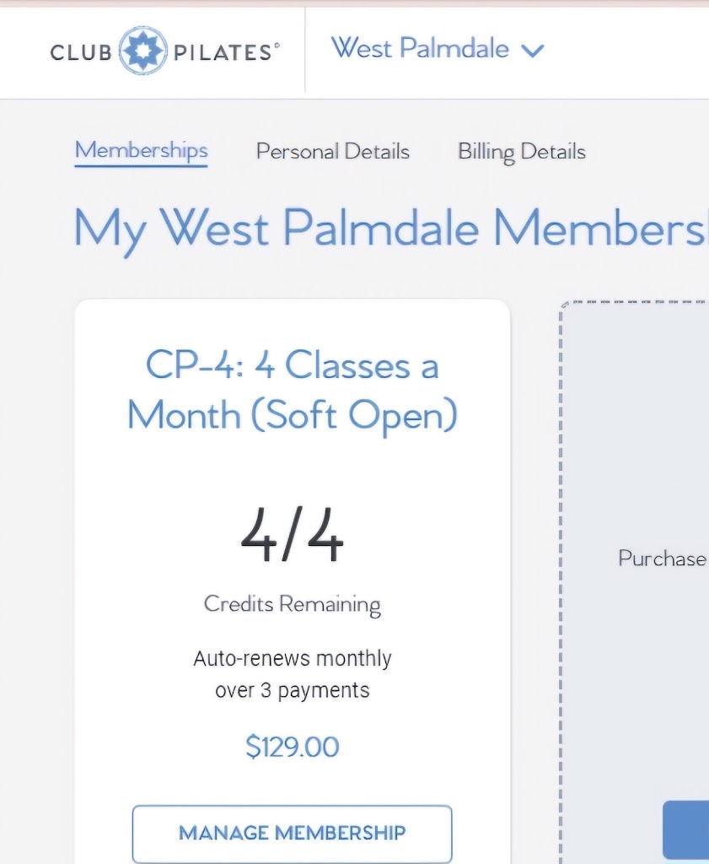
Task: Click the chevron arrow beside West Palmdale
Action: [x=532, y=51]
